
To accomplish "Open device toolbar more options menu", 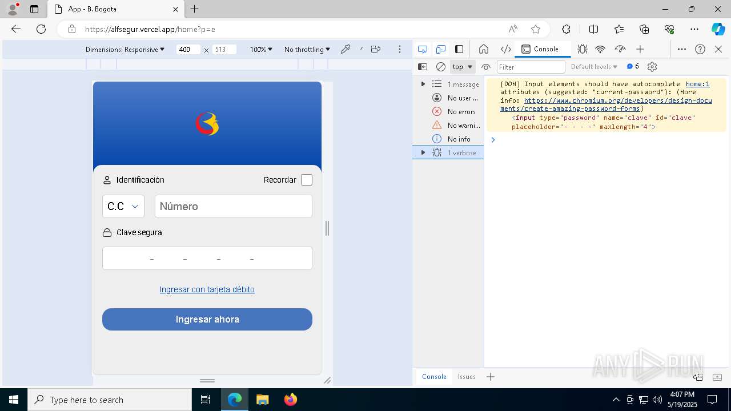I will [400, 50].
